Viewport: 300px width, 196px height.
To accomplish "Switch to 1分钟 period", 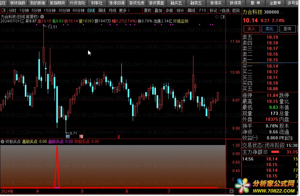I will 24,10.
